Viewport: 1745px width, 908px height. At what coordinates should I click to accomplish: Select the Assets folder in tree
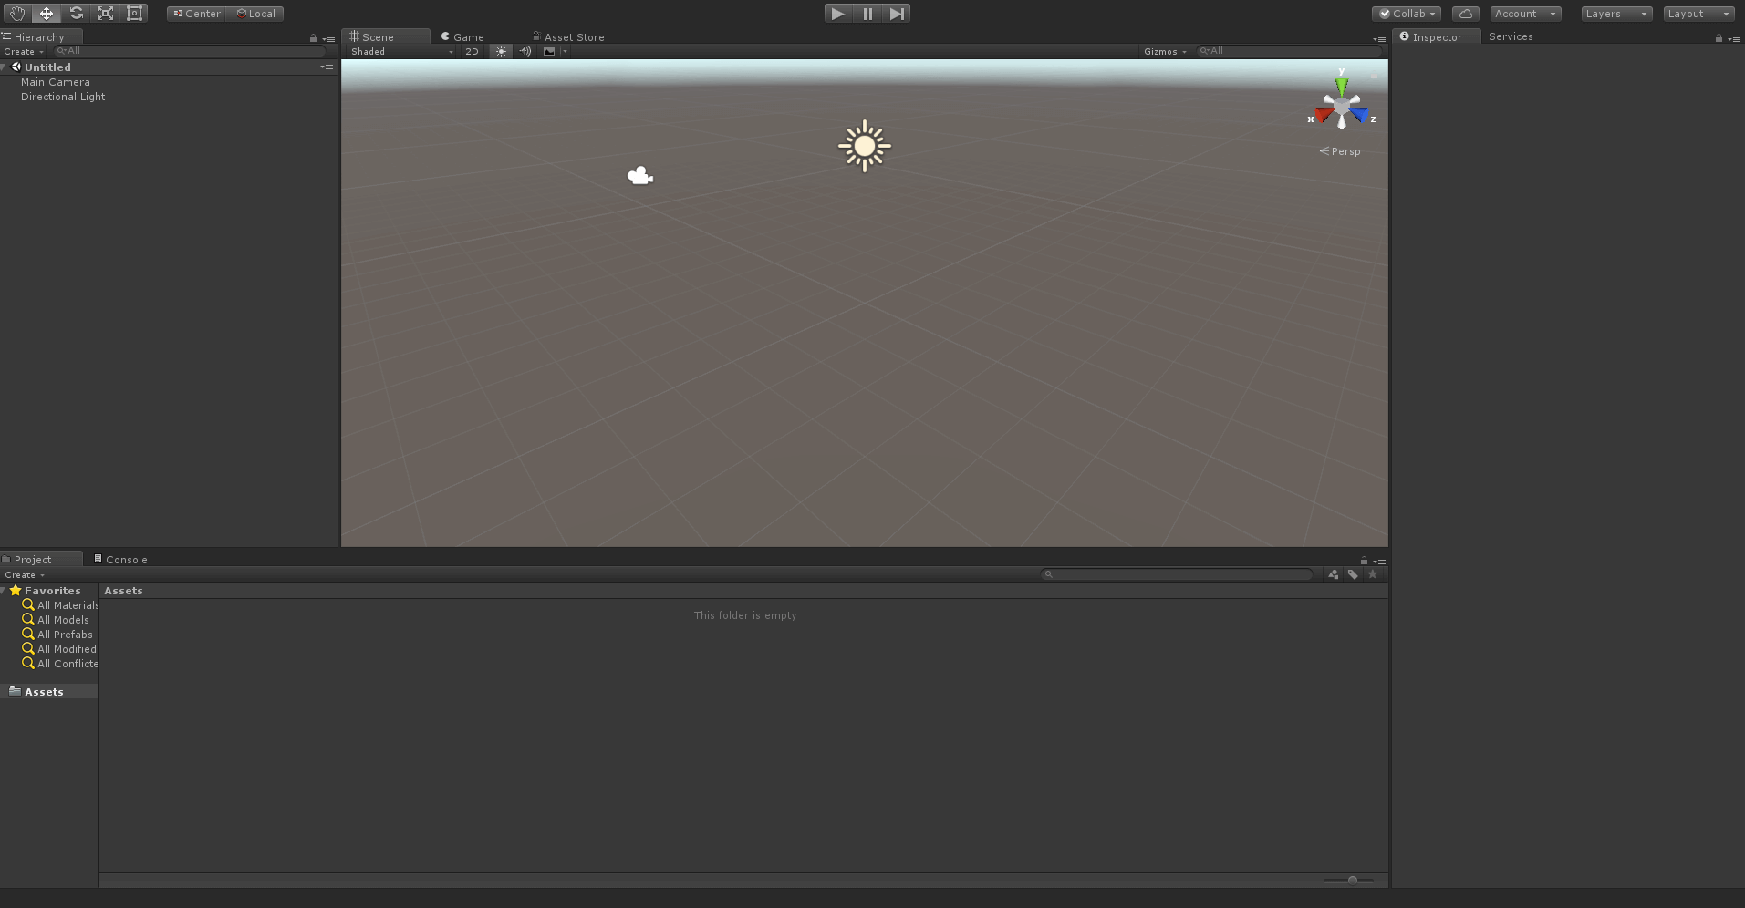click(48, 692)
